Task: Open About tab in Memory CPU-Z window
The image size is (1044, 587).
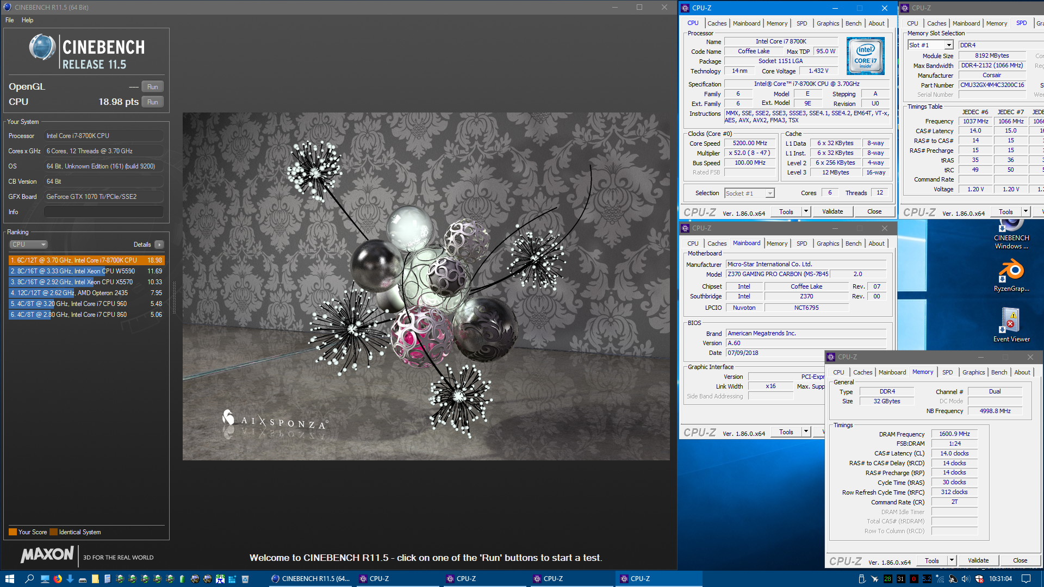Action: click(1022, 372)
